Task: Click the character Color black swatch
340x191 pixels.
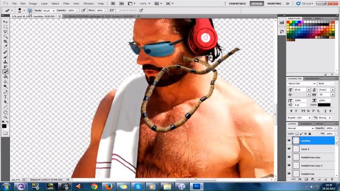Action: (x=324, y=105)
